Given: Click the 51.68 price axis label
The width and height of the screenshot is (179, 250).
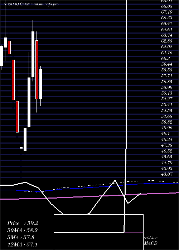Looking at the screenshot, I should click(167, 116).
